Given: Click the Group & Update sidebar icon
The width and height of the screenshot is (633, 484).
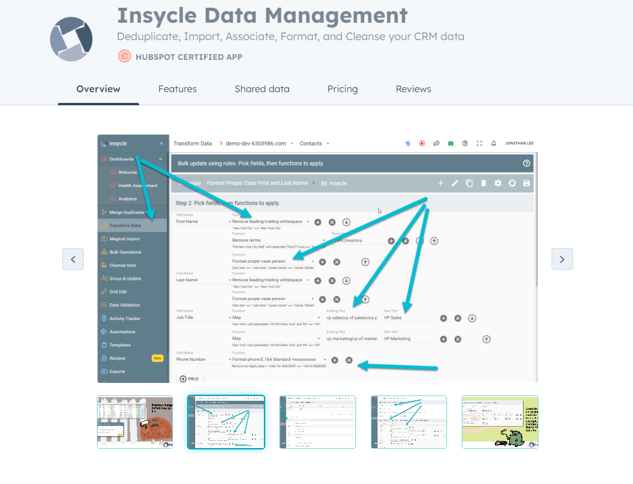Looking at the screenshot, I should point(104,279).
